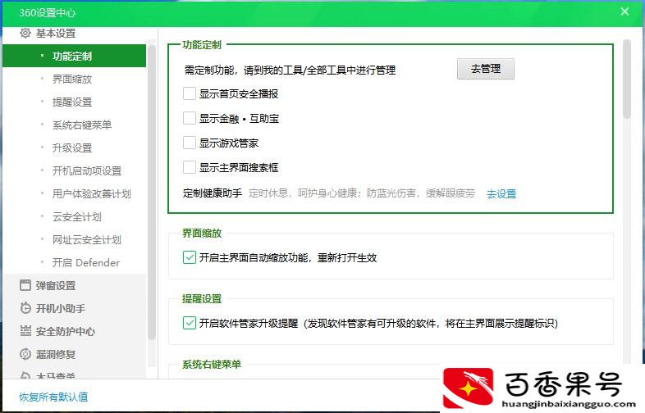Expand the 弹窗设置 category
Screen dimensions: 645x413
pos(56,286)
